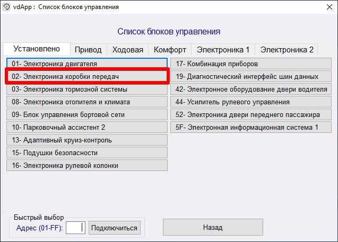Open 17- Комбинация приборов
Viewport: 338px width, 242px height.
tap(251, 64)
